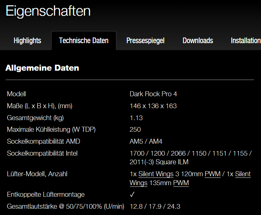Screen dimensions: 261x215
Task: Click the weight value '1.13'
Action: point(136,118)
